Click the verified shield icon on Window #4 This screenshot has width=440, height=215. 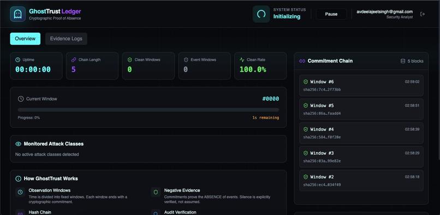click(x=306, y=130)
